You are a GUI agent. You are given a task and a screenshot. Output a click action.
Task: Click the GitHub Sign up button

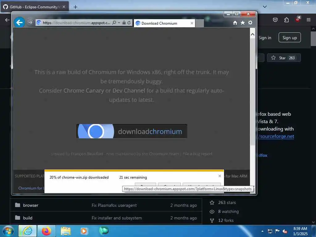coord(289,37)
